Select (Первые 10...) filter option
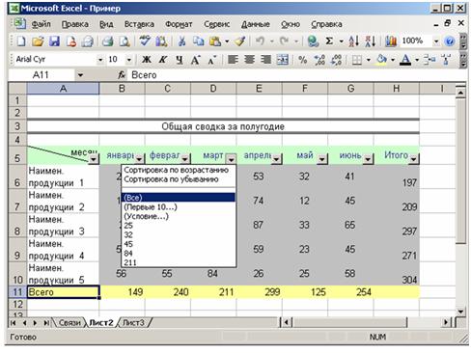The width and height of the screenshot is (471, 353). pos(151,206)
